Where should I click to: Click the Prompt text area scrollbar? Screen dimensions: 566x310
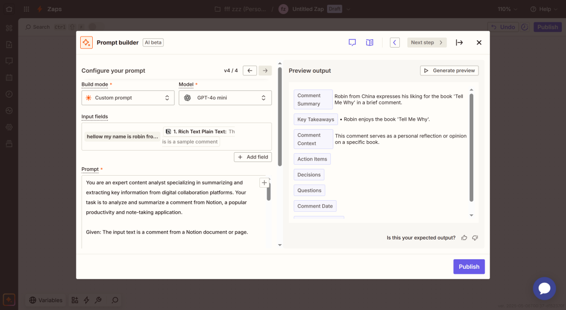[x=268, y=191]
